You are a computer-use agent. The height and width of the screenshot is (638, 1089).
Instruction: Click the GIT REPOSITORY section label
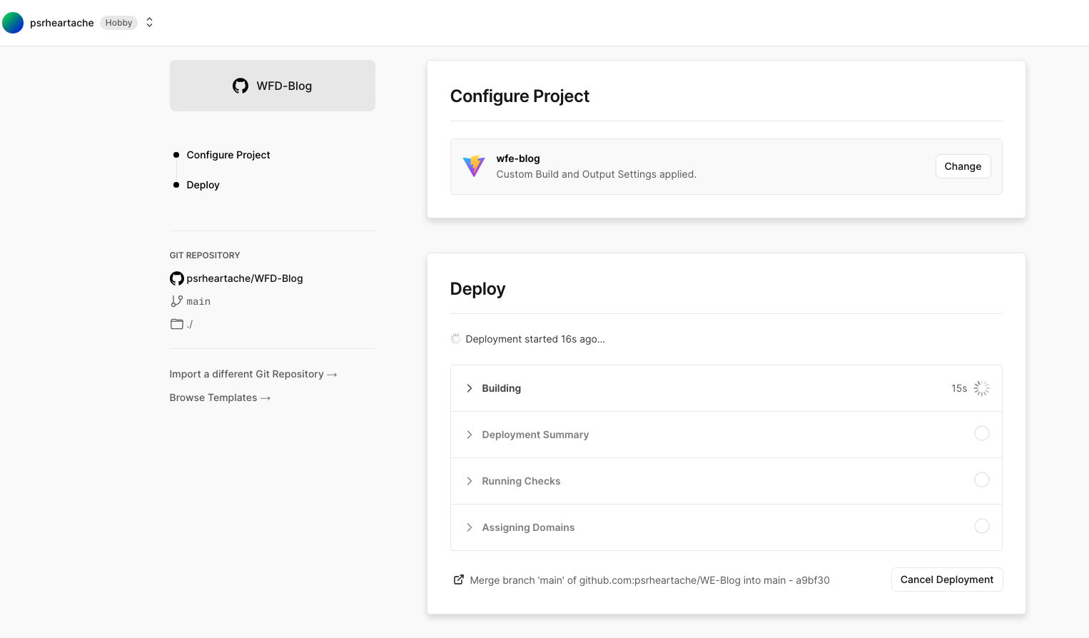(205, 255)
